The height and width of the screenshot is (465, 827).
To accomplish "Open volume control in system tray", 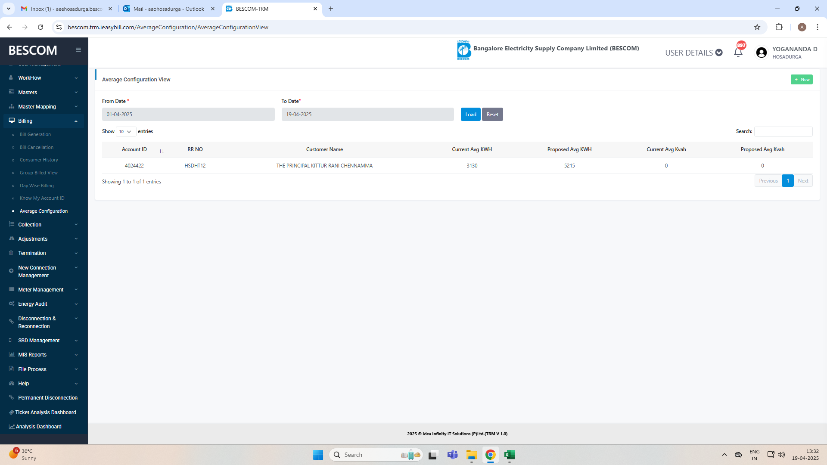I will pos(781,455).
